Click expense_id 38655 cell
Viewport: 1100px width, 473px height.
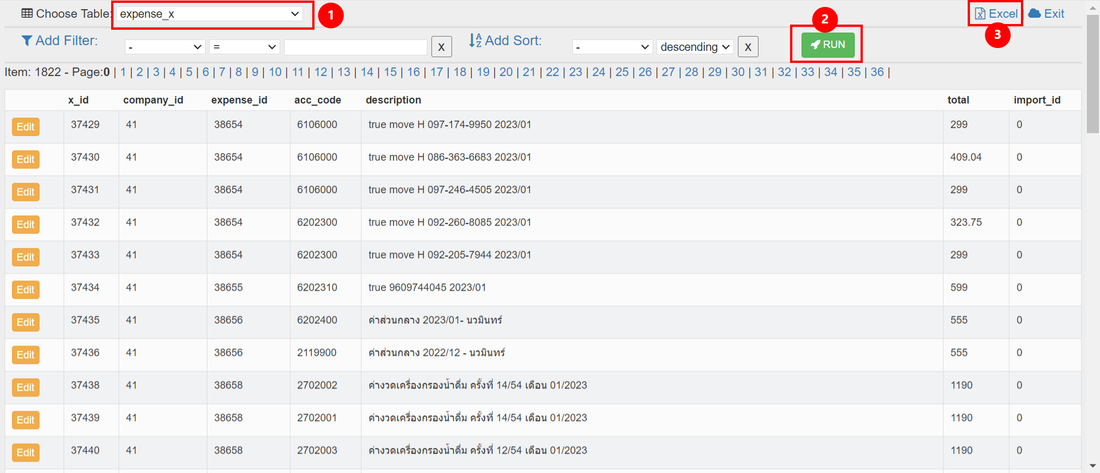click(x=229, y=288)
